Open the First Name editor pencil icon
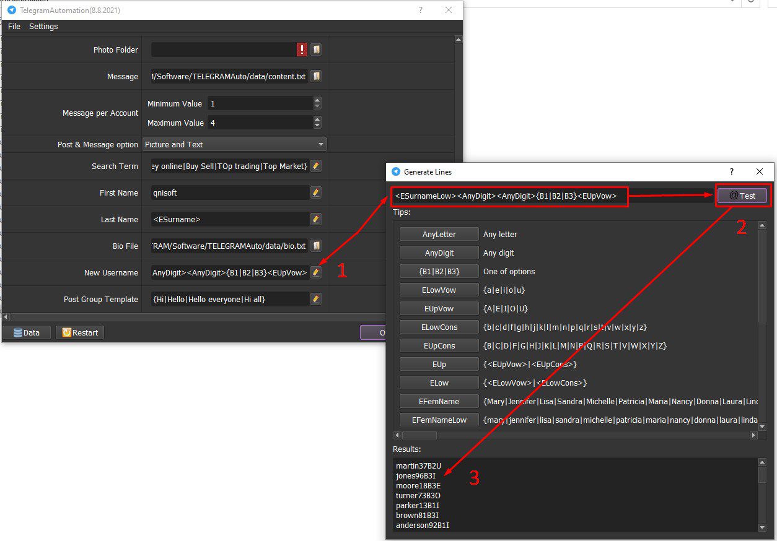 [x=316, y=193]
